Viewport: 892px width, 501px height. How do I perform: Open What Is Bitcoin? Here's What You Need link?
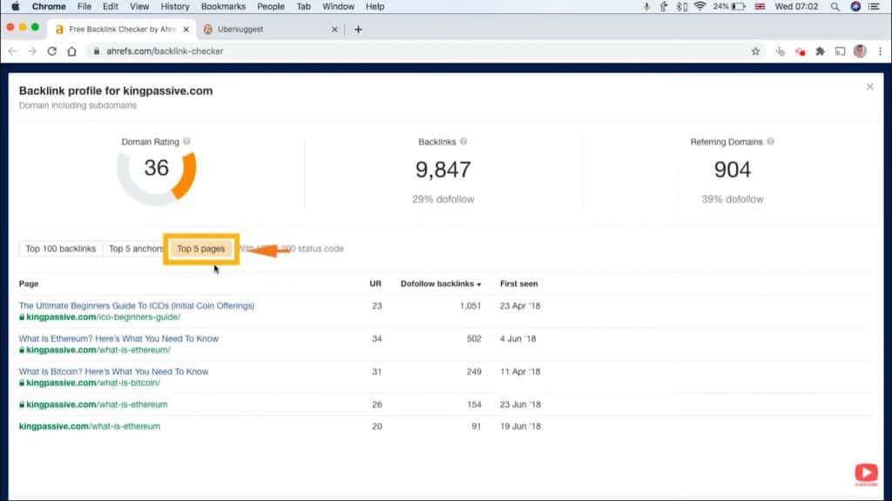pos(114,371)
